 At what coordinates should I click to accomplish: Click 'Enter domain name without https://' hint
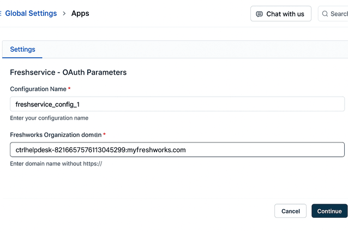56,164
